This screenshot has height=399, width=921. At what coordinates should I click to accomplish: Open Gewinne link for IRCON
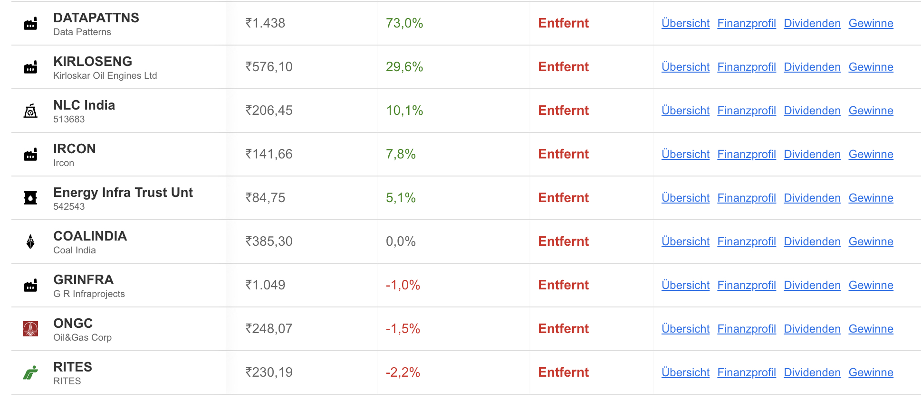point(871,154)
